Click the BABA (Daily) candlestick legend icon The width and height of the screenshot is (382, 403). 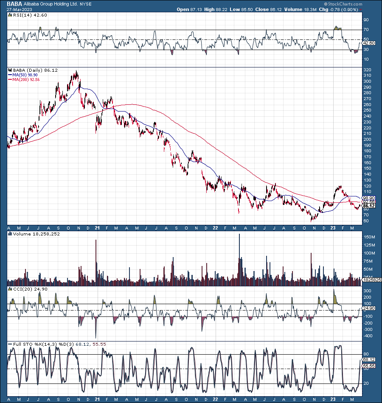10,70
